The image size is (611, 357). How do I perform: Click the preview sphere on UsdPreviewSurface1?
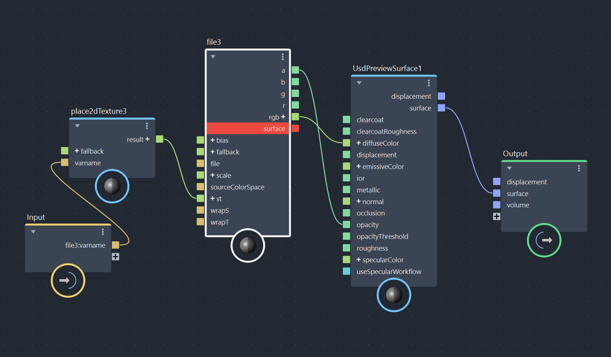(394, 295)
